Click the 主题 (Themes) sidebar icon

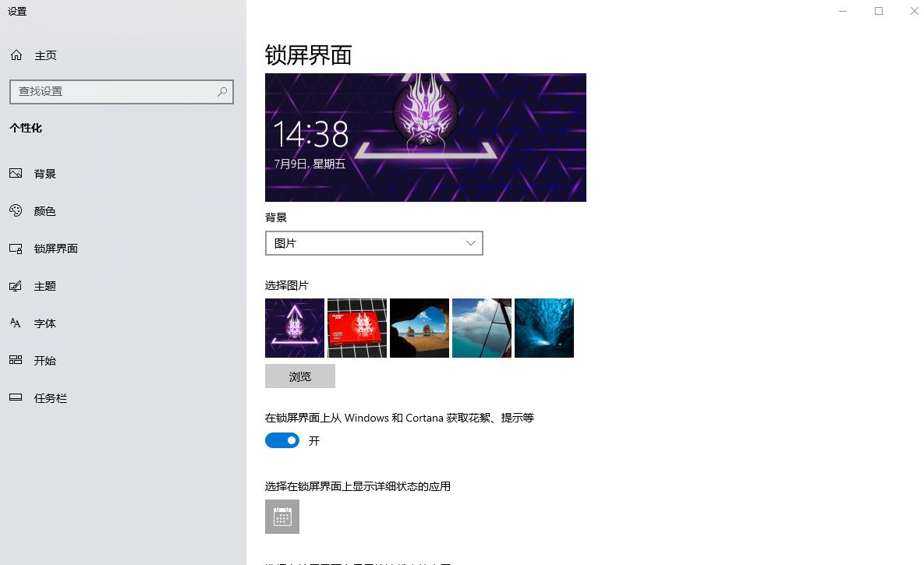(16, 285)
